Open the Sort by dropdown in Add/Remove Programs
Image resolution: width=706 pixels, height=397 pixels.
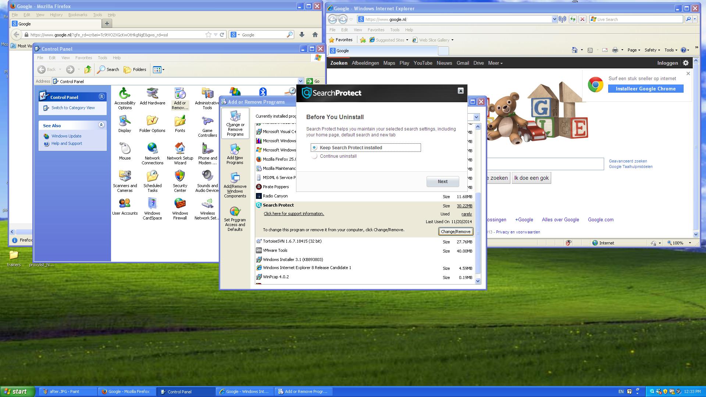tap(477, 117)
